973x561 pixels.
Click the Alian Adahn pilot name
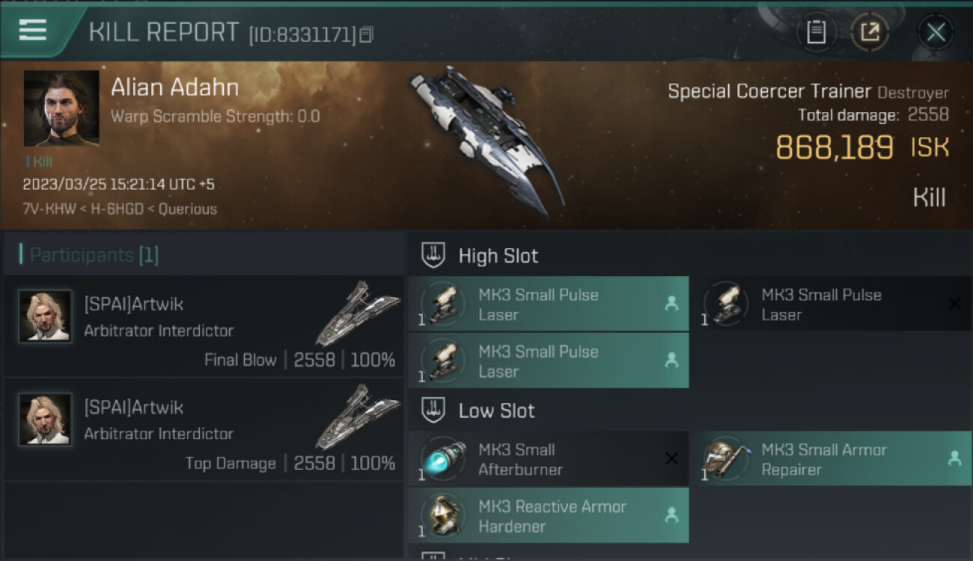[174, 88]
